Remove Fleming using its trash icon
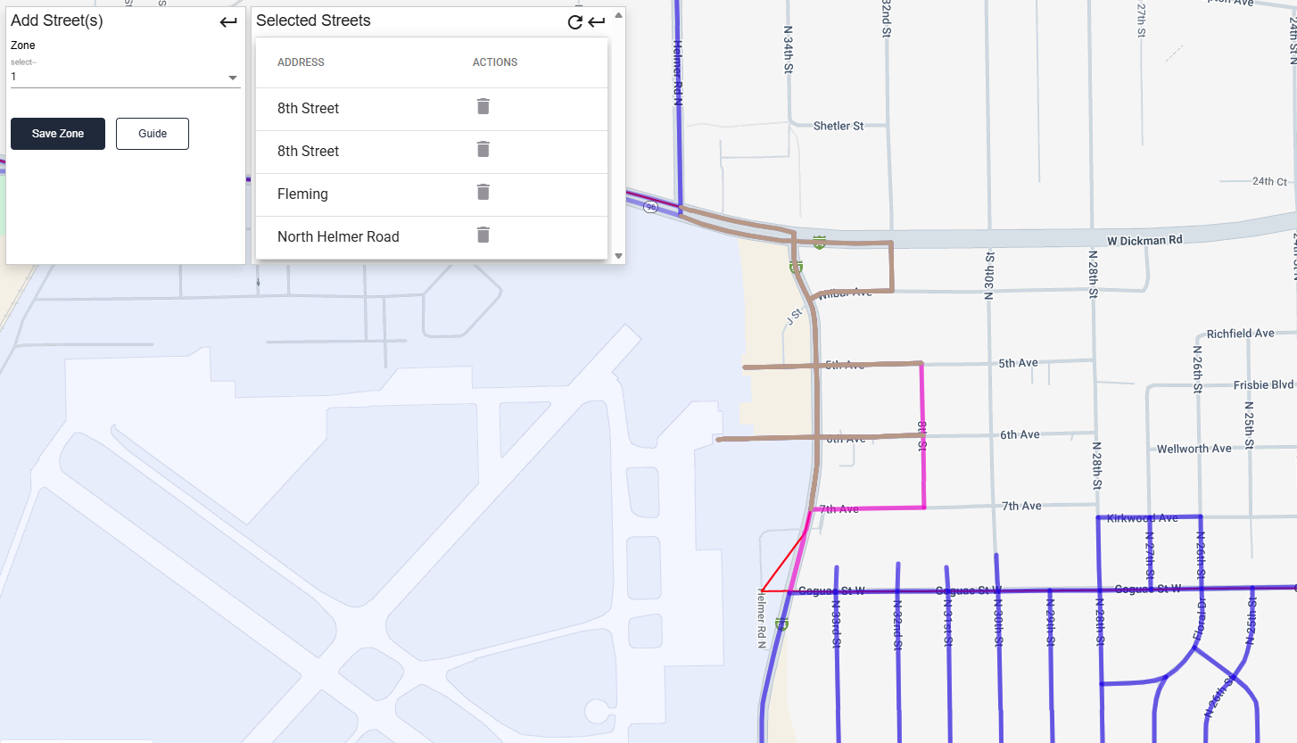The image size is (1297, 743). 483,193
